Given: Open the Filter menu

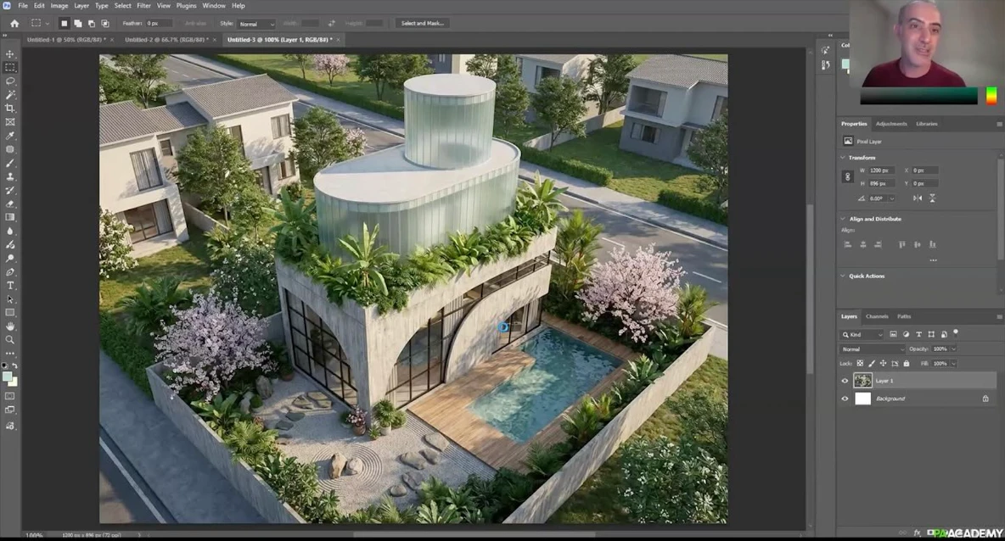Looking at the screenshot, I should click(x=143, y=6).
